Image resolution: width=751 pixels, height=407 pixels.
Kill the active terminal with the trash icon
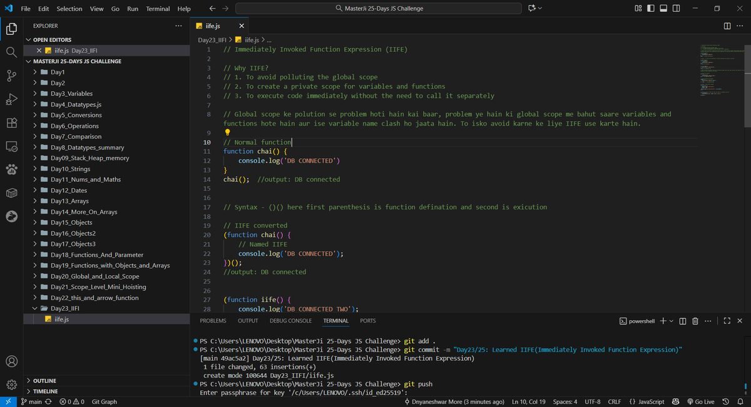[x=695, y=321]
